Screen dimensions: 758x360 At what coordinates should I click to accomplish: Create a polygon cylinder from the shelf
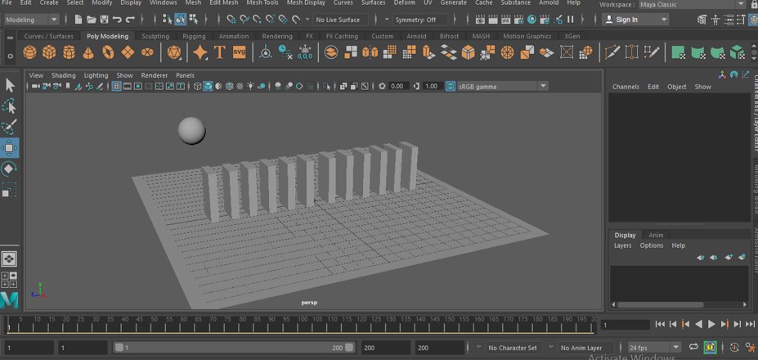point(69,52)
